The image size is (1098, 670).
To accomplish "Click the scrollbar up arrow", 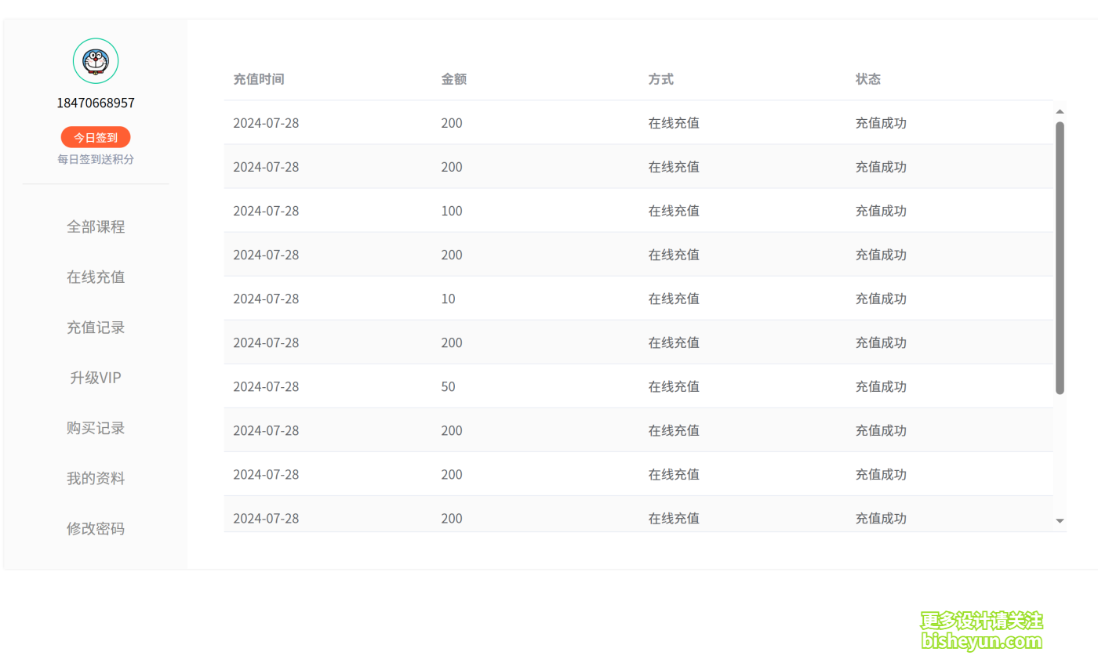I will click(x=1060, y=112).
